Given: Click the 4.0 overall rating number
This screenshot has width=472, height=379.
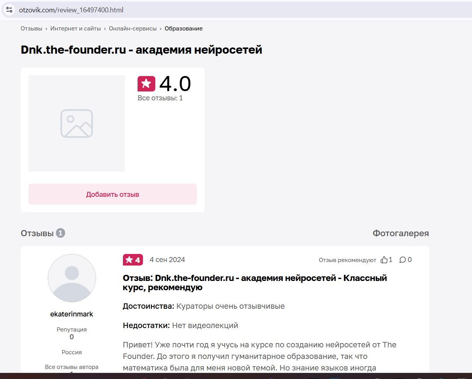Looking at the screenshot, I should pyautogui.click(x=175, y=84).
